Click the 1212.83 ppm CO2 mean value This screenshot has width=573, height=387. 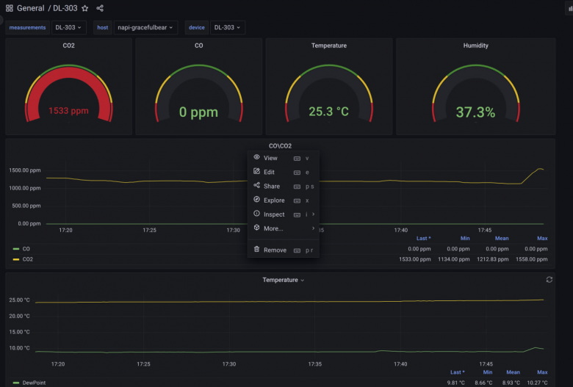pos(493,259)
